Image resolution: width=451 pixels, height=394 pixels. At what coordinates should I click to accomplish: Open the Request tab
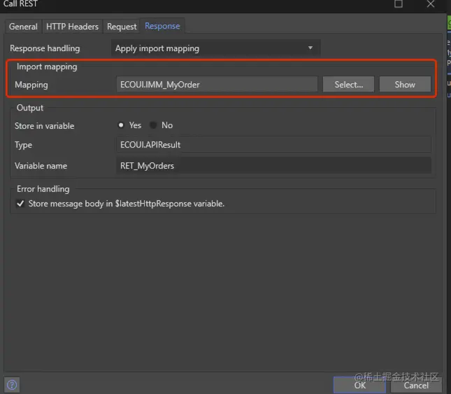122,27
